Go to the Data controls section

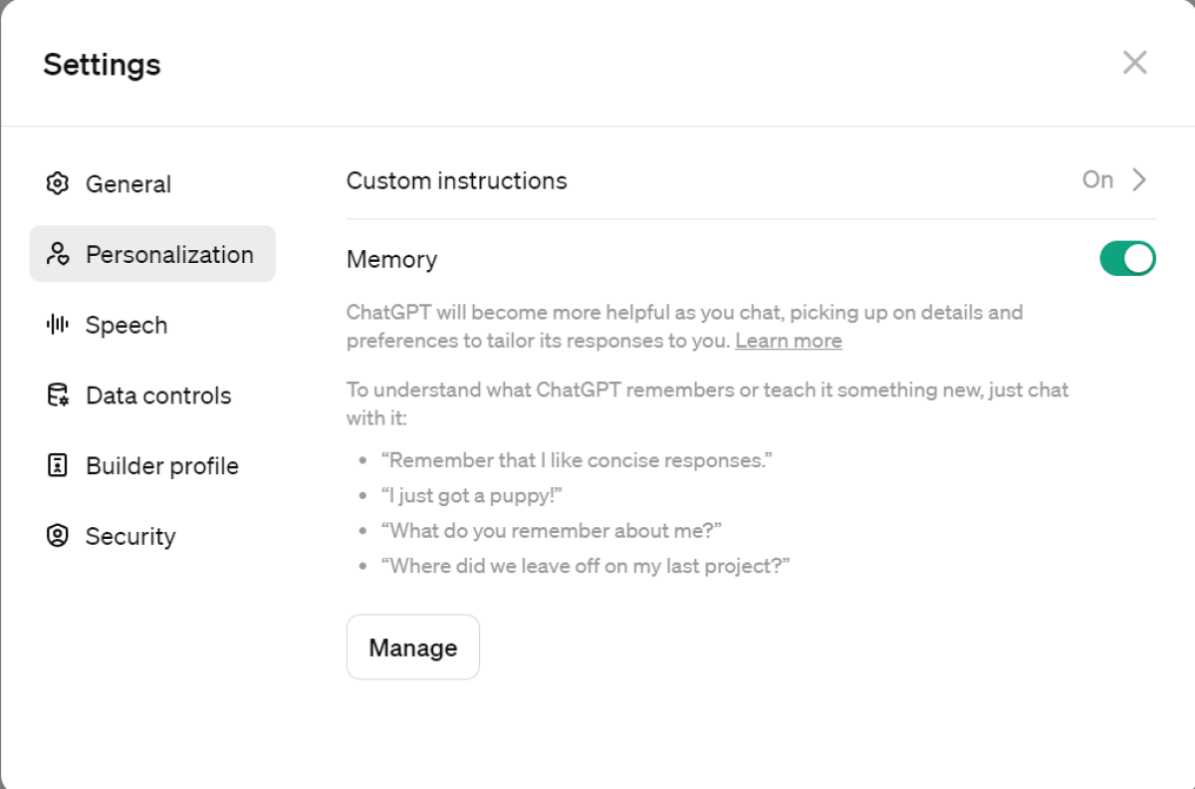pos(158,395)
